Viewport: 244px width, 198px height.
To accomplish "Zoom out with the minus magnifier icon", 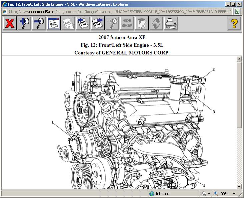I will 39,23.
